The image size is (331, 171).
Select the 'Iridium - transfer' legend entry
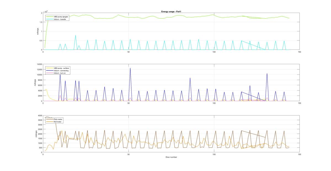point(60,19)
